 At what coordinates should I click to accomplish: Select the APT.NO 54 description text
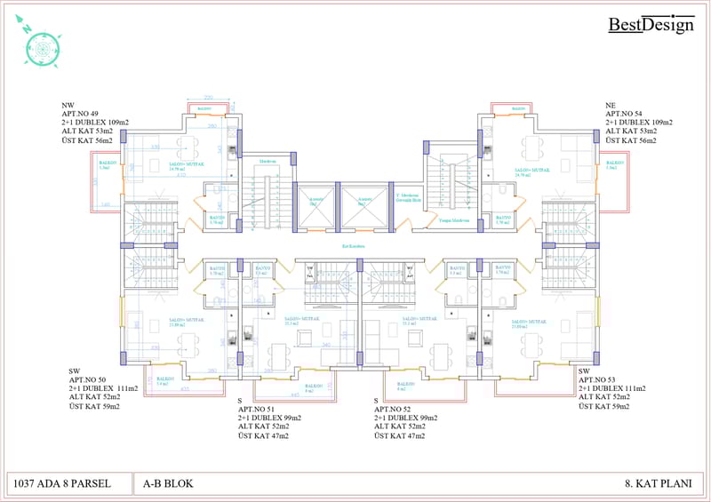(x=637, y=123)
